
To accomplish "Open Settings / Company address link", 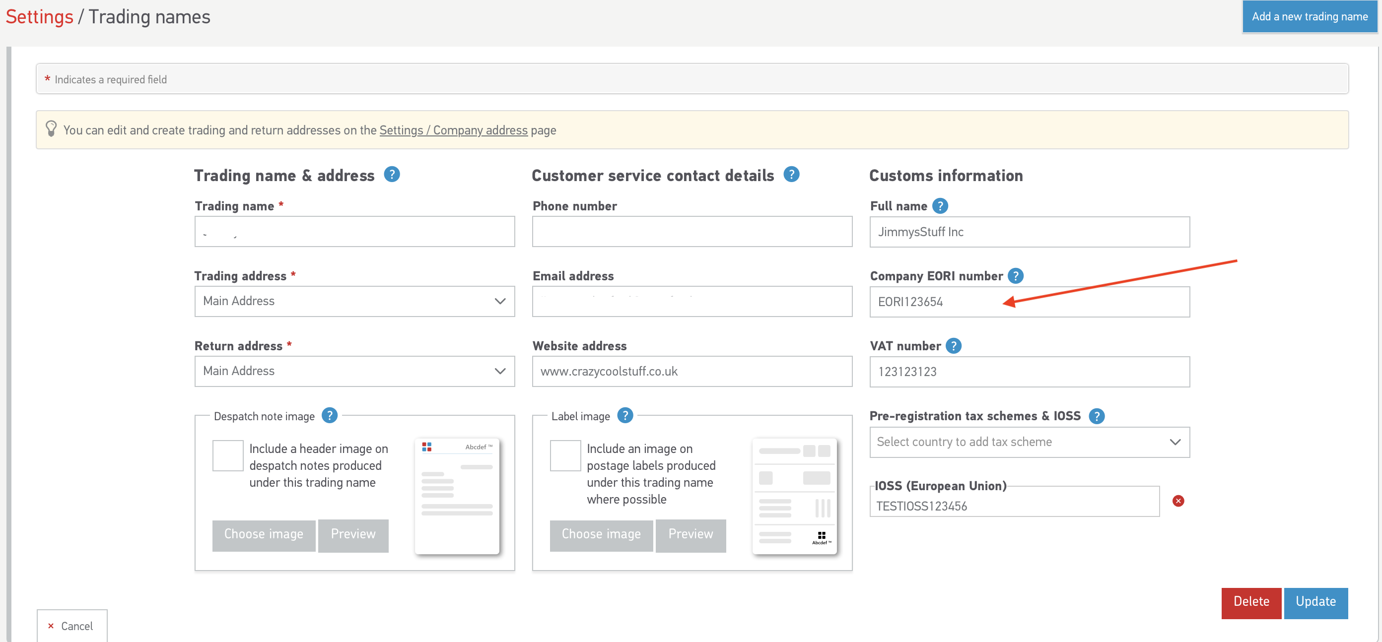I will (x=453, y=130).
